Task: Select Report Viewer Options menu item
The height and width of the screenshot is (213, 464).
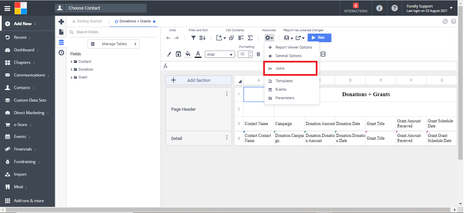Action: pyautogui.click(x=292, y=48)
